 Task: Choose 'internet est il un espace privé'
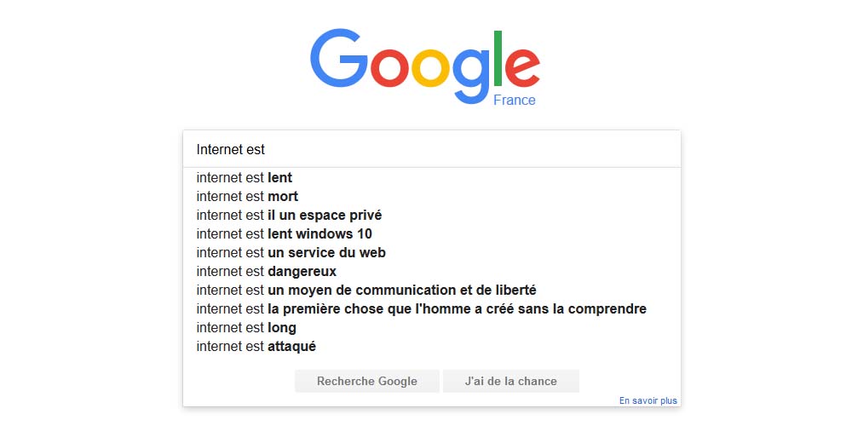(x=431, y=216)
